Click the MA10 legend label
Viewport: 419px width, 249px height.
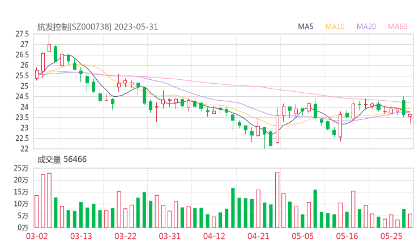(335, 27)
